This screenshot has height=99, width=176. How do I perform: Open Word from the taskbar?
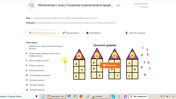pyautogui.click(x=69, y=96)
